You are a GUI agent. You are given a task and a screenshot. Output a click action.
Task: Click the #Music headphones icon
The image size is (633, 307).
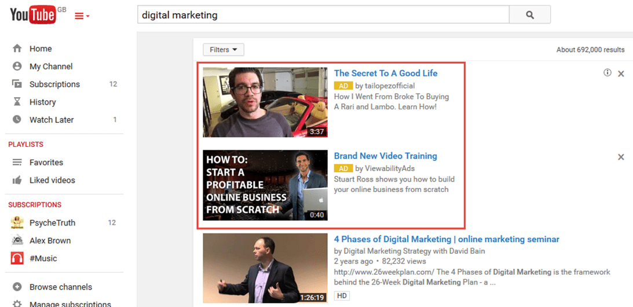click(17, 258)
